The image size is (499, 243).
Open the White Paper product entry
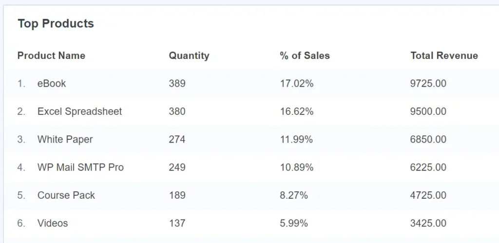coord(65,140)
